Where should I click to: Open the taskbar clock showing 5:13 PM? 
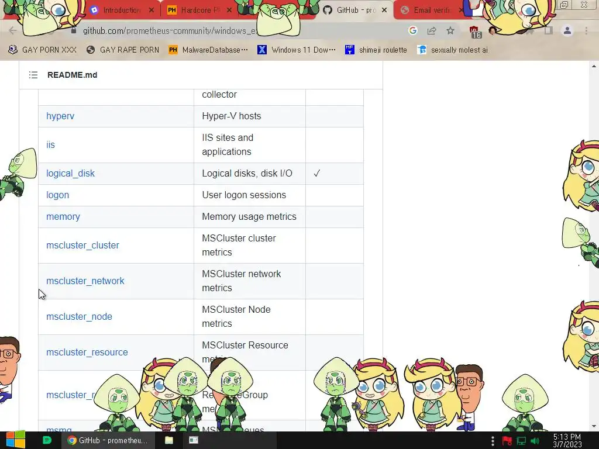coord(567,441)
